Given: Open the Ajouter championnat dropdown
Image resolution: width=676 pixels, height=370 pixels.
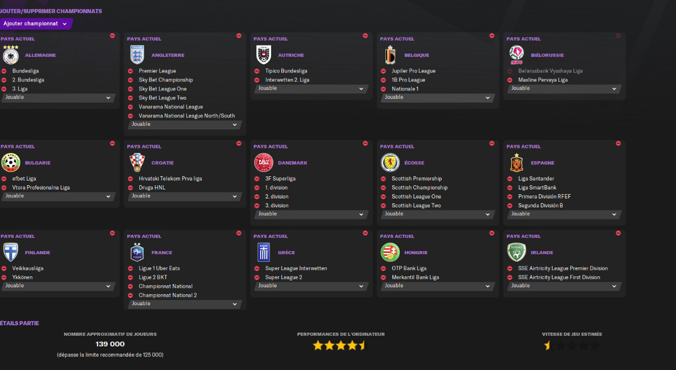Looking at the screenshot, I should pyautogui.click(x=36, y=24).
